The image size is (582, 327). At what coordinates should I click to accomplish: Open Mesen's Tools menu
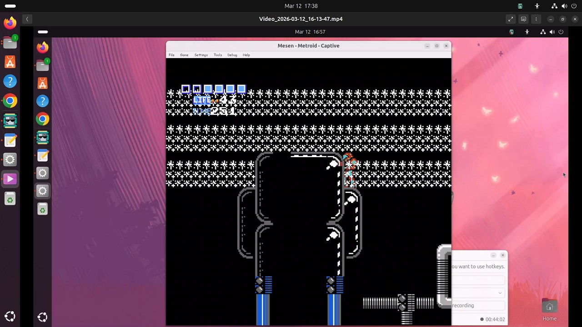[x=218, y=55]
